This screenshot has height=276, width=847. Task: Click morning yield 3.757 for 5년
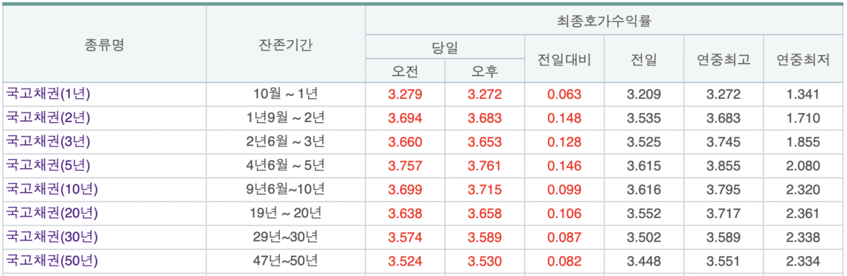[405, 166]
